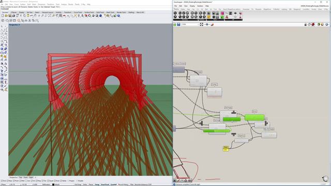
Task: Toggle the Cen osnap checkbox
Action: 26,181
